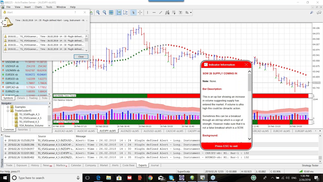Open Google Chrome from taskbar
The height and width of the screenshot is (182, 323).
tap(150, 178)
